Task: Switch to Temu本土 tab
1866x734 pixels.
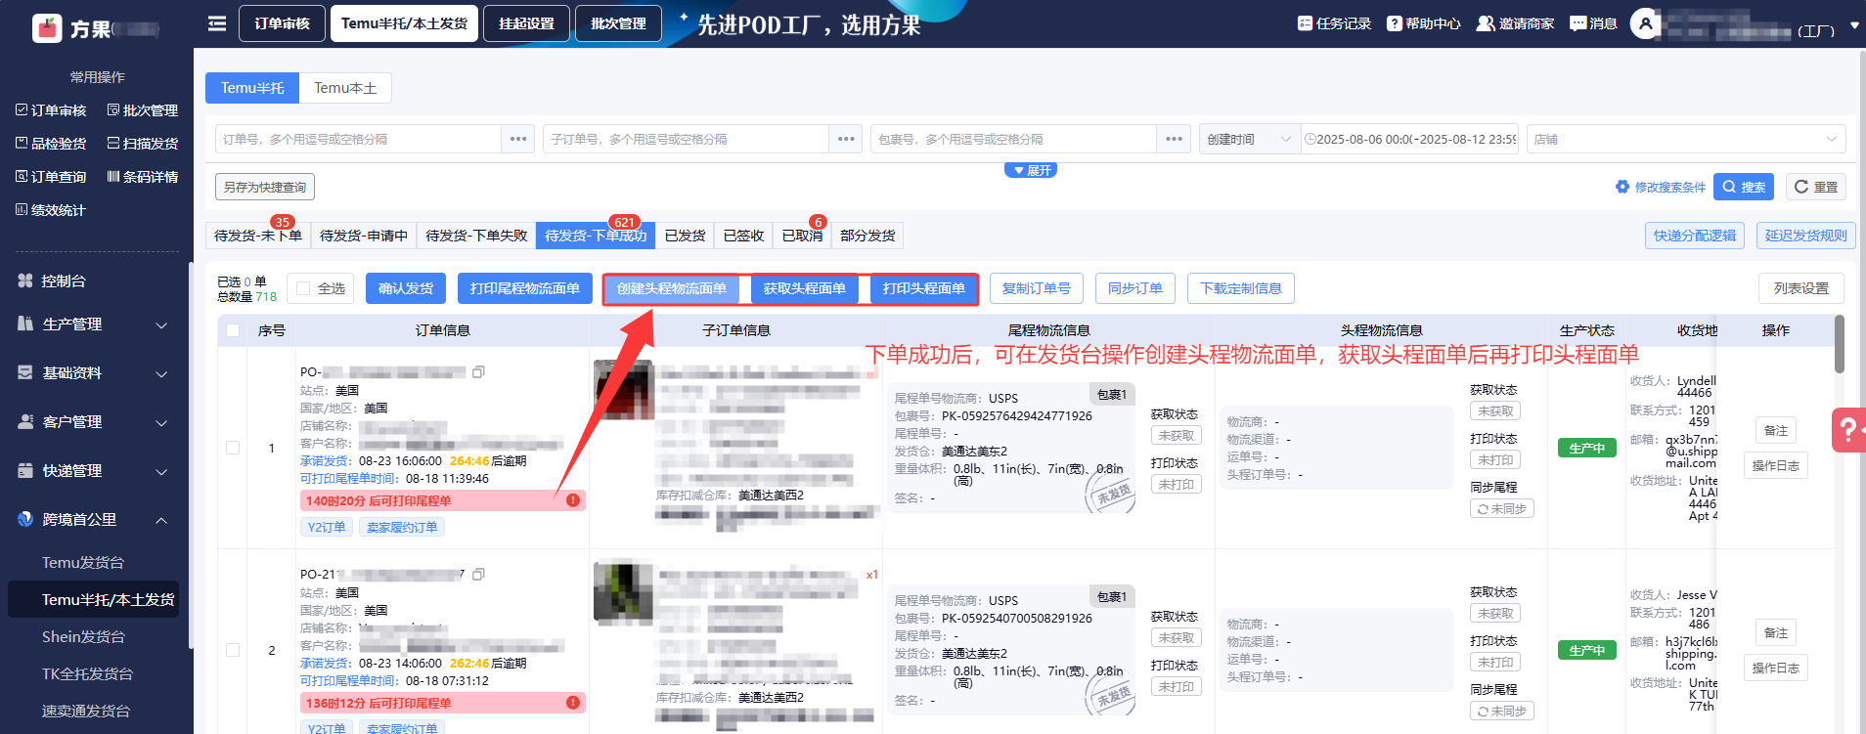Action: coord(345,88)
